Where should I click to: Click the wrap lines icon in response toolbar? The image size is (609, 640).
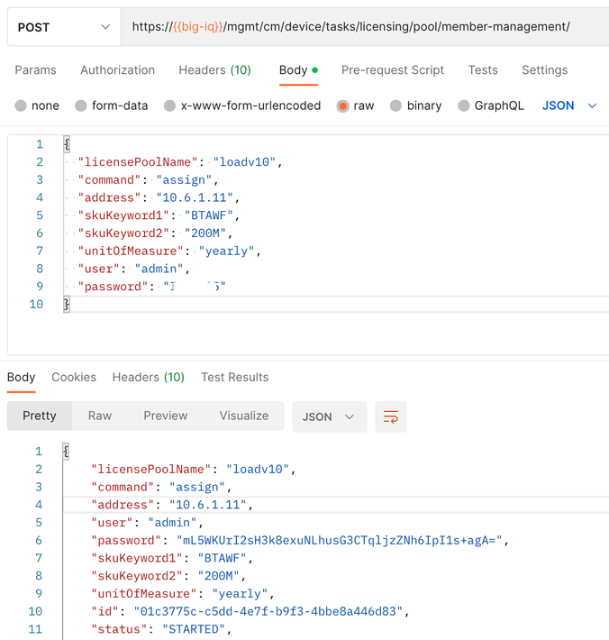tap(391, 416)
